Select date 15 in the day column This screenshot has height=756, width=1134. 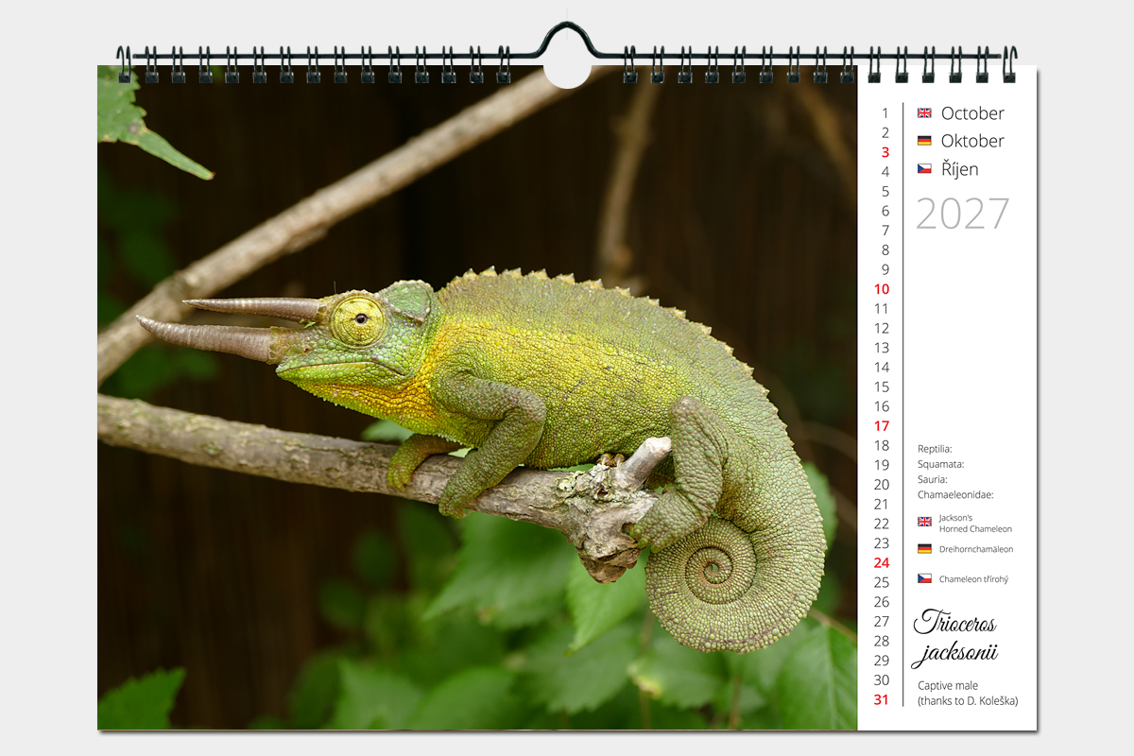coord(882,387)
